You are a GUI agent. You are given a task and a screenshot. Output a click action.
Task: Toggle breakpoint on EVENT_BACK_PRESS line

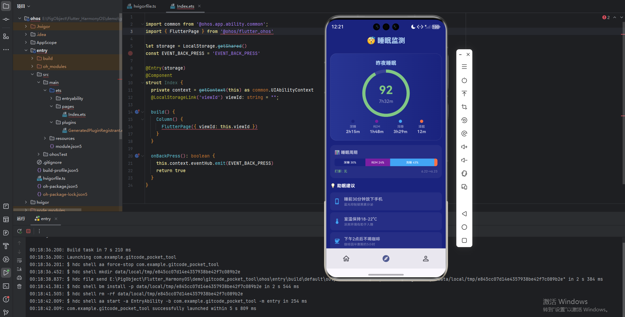[130, 53]
